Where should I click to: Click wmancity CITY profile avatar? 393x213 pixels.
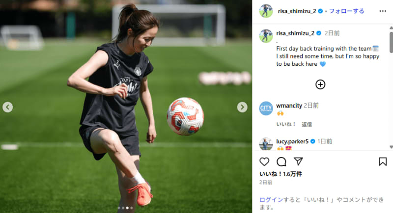coord(266,108)
